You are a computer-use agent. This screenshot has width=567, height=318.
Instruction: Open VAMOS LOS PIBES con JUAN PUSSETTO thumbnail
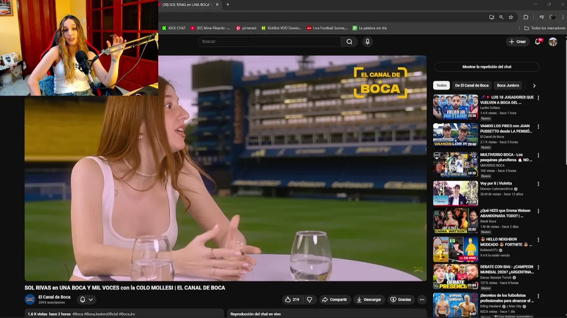(455, 135)
